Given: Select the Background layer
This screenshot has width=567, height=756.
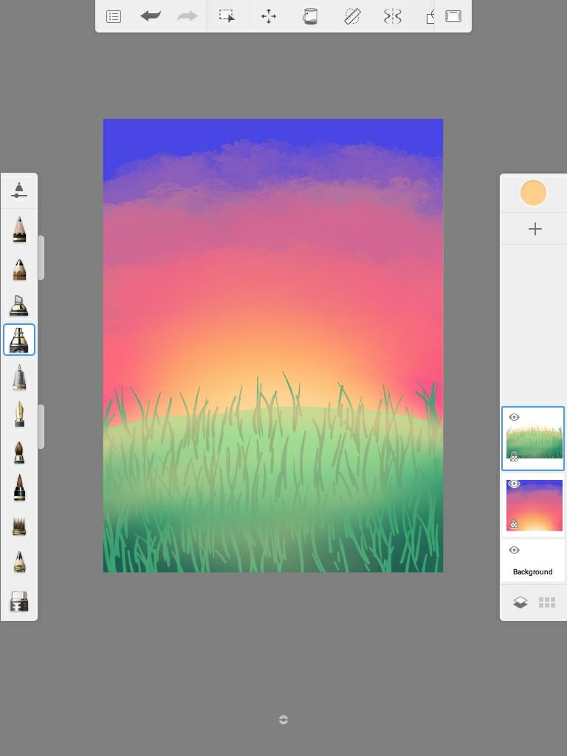Looking at the screenshot, I should [x=533, y=561].
